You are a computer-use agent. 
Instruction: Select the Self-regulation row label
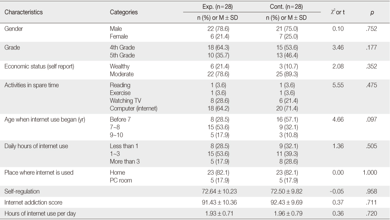click(x=22, y=191)
